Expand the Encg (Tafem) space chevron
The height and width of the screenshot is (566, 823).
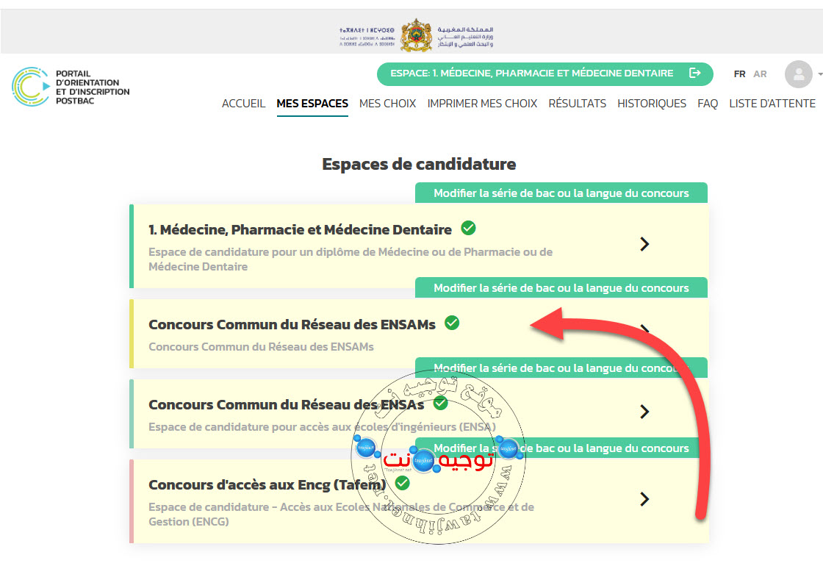coord(644,499)
